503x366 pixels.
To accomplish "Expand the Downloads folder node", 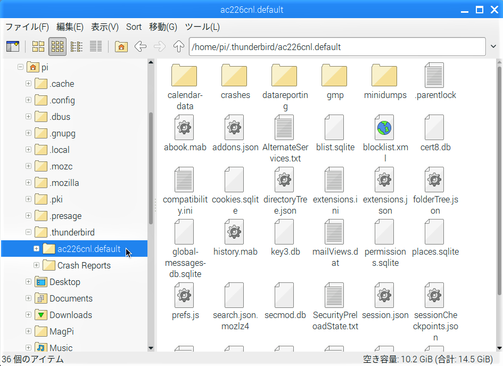I will coord(28,314).
